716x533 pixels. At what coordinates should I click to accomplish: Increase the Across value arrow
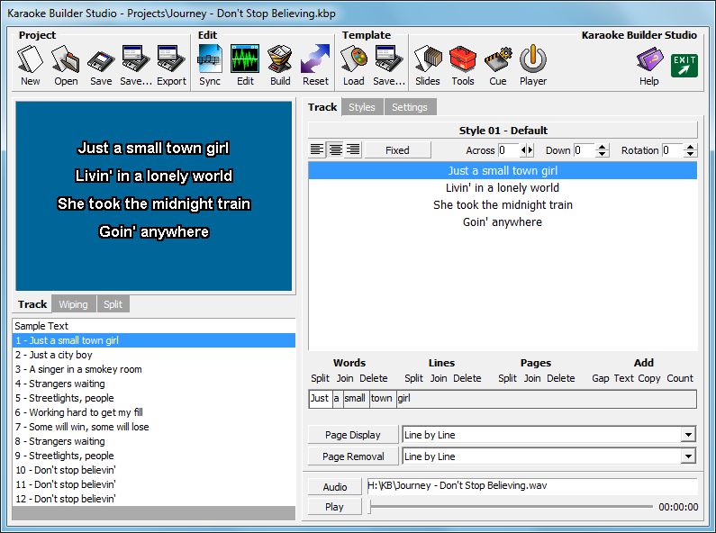point(530,149)
